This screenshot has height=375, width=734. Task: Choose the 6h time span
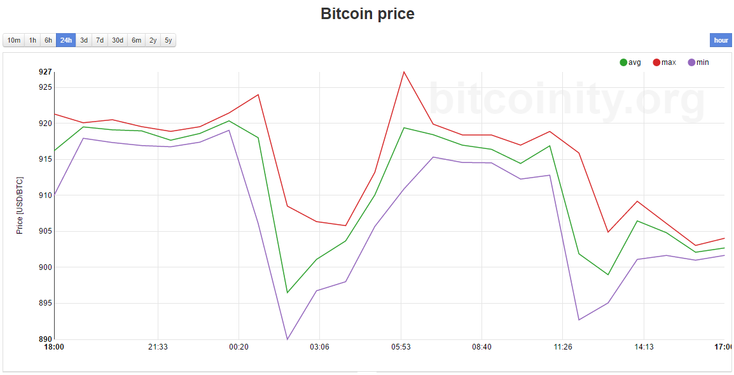tap(48, 41)
